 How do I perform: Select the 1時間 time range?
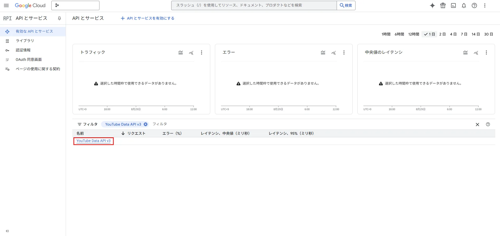click(386, 34)
